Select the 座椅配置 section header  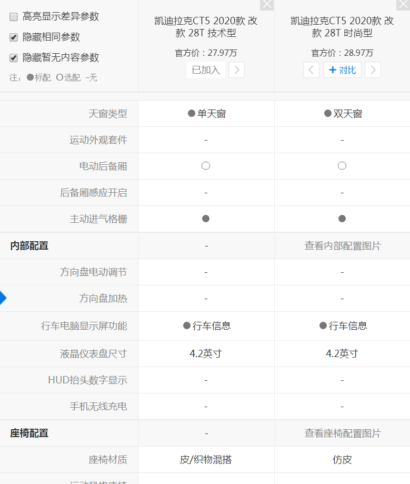tap(29, 433)
